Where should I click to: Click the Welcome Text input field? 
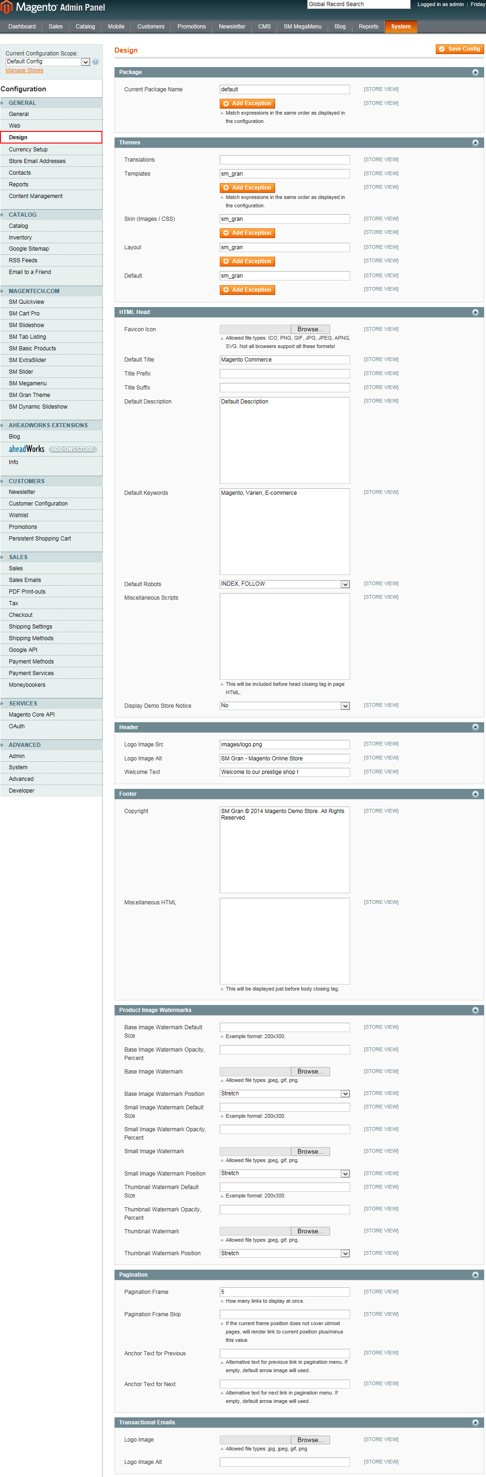pyautogui.click(x=285, y=773)
